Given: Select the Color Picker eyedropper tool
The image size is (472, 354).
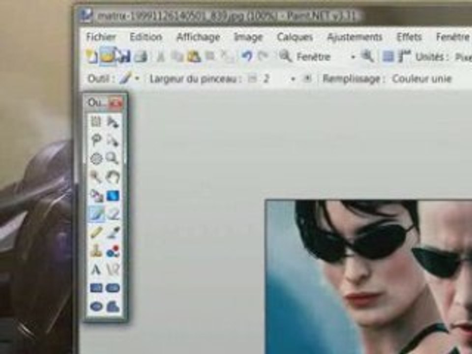Looking at the screenshot, I should pyautogui.click(x=113, y=233).
